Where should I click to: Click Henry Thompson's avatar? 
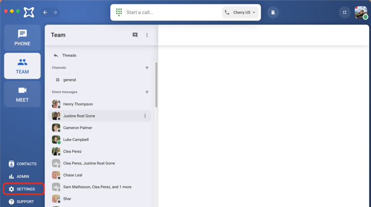pos(56,104)
